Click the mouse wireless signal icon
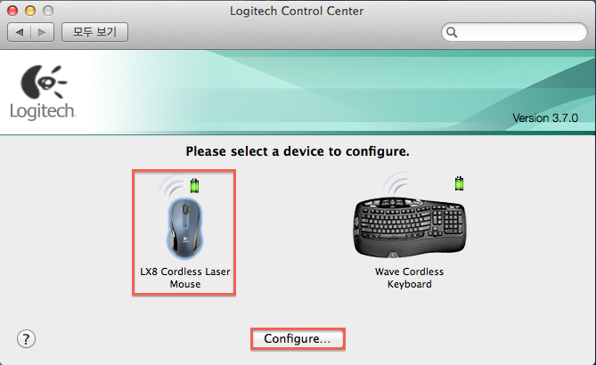Viewport: 596px width, 365px height. 171,185
